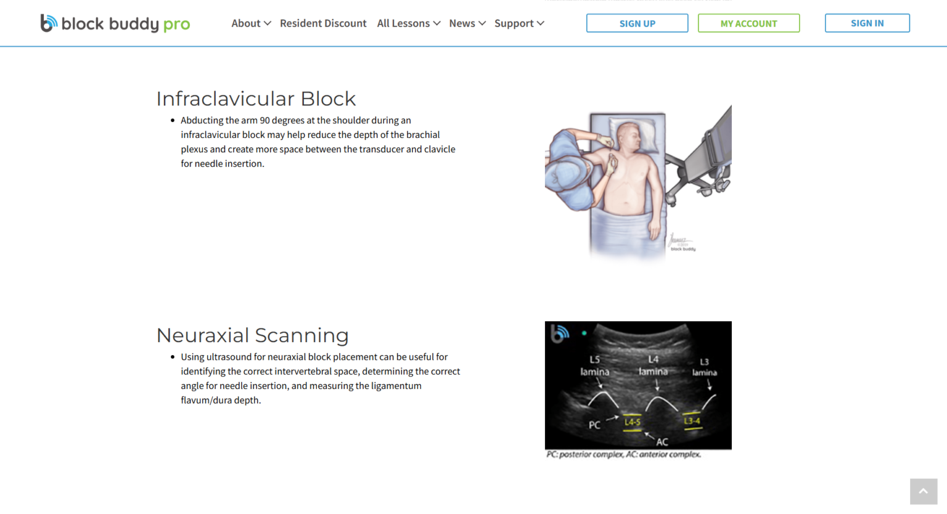Click the artist signature on the illustration

(x=680, y=242)
